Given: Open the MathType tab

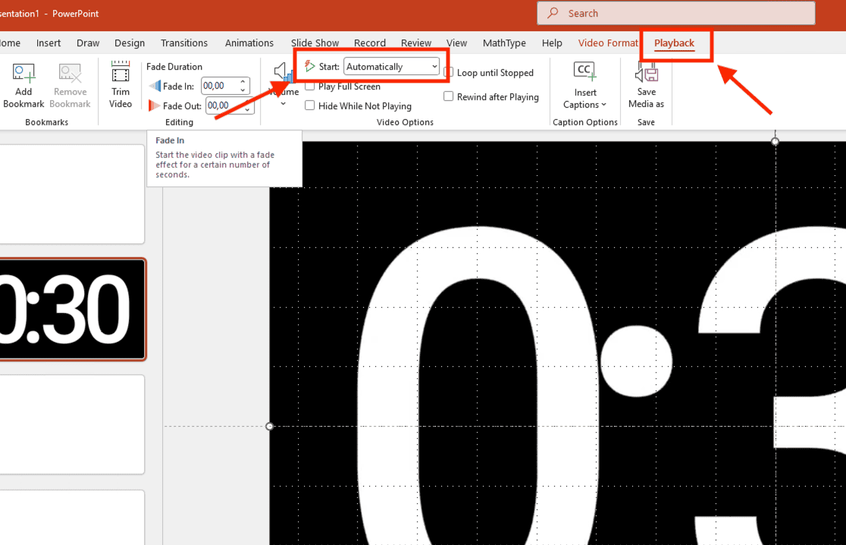Looking at the screenshot, I should tap(504, 43).
